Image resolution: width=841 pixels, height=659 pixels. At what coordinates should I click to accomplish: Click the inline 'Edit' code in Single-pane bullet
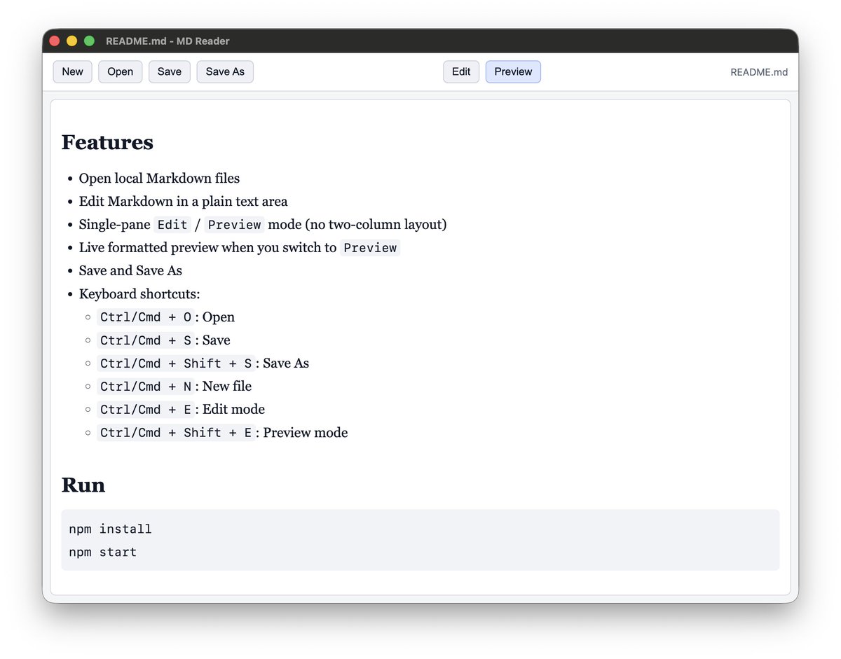(x=172, y=225)
